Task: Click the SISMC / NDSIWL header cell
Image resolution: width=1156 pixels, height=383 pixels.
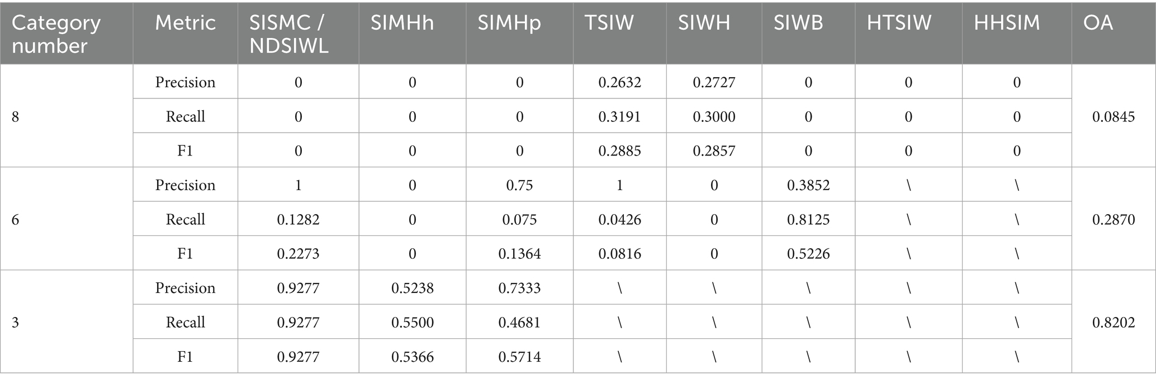Action: (288, 34)
